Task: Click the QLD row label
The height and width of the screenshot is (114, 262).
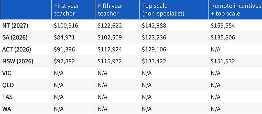Action: point(8,85)
